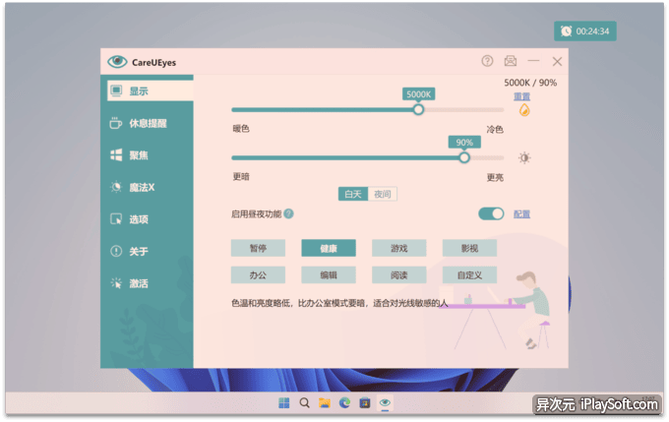Open the 显示 display tab
Image resolution: width=669 pixels, height=422 pixels.
(x=150, y=90)
